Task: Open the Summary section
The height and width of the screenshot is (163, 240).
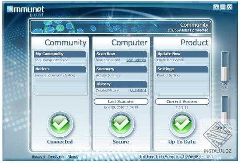Action: point(121,69)
